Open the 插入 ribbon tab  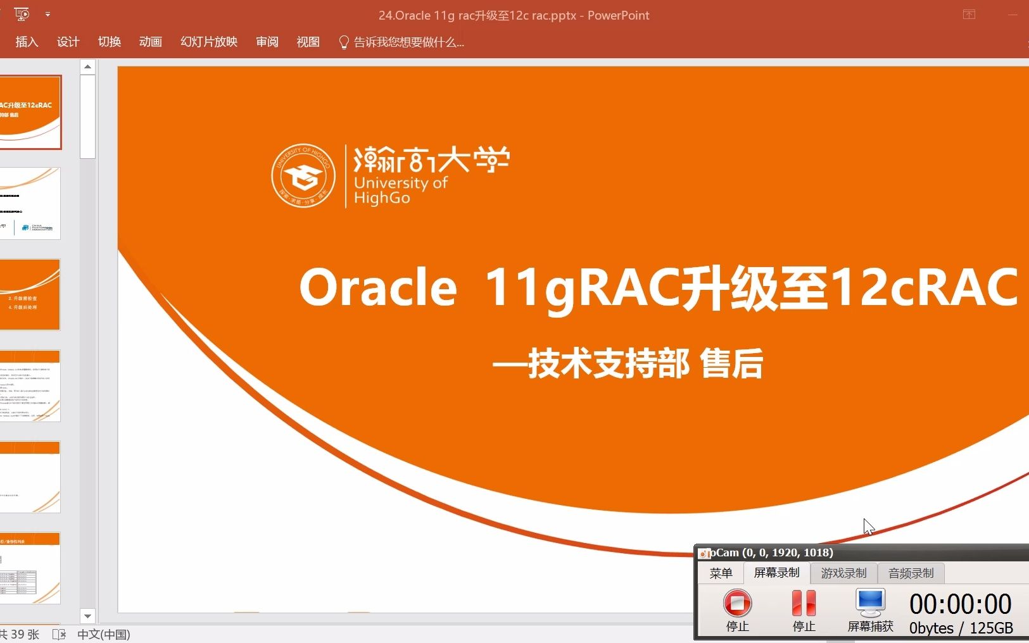tap(27, 42)
